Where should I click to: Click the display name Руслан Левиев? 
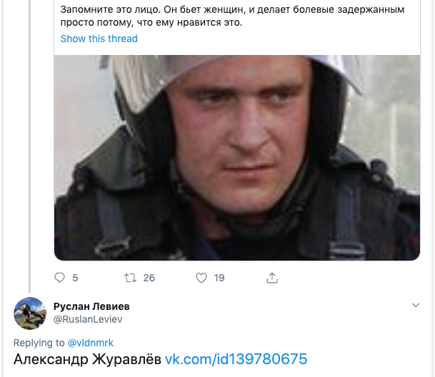tap(91, 306)
